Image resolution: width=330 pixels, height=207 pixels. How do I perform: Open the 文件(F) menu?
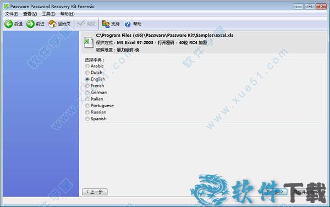coord(12,14)
